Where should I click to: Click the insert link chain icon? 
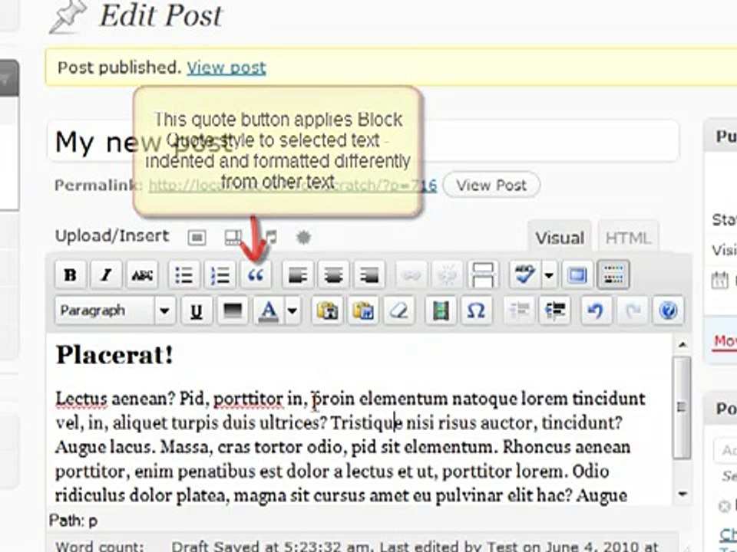pos(411,274)
